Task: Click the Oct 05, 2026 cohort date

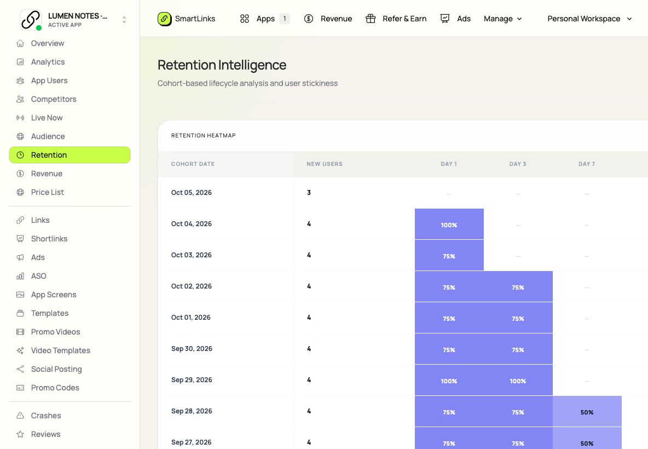Action: (192, 192)
